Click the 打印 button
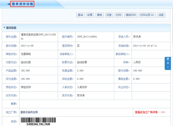This screenshot has width=173, height=126. coord(119,15)
